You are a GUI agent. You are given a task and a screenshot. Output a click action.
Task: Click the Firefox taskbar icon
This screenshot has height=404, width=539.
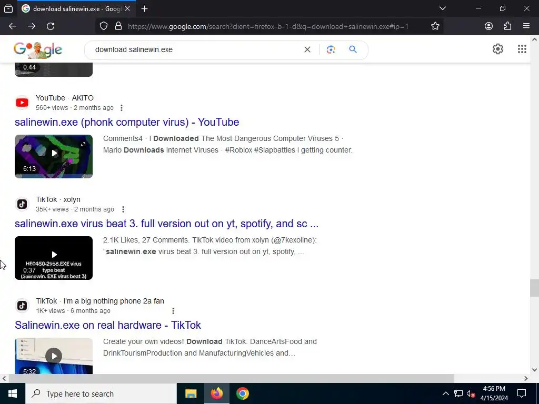(216, 393)
